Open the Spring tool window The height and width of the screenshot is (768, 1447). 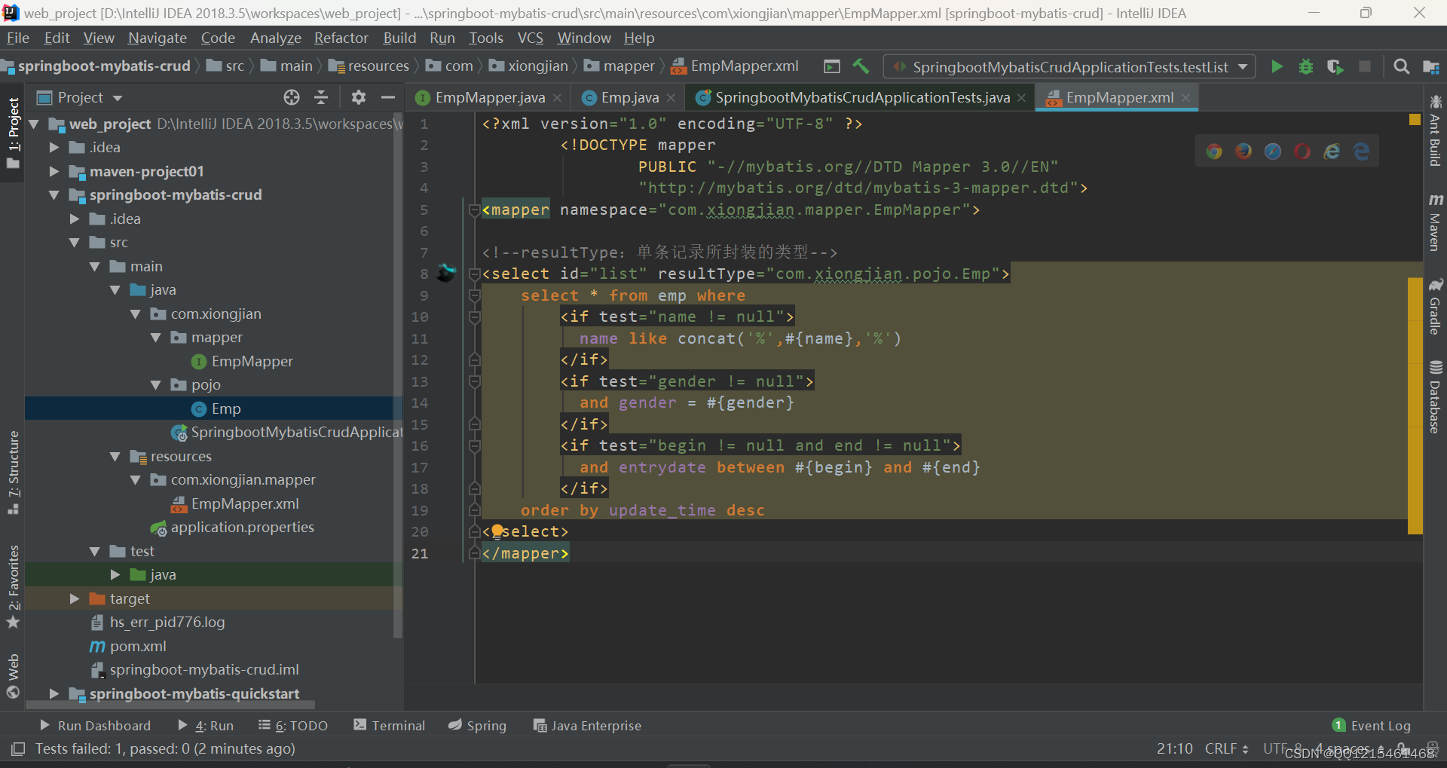tap(477, 725)
